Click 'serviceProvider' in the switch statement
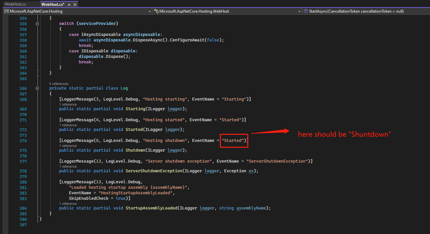Screen dimensions: 430x234 click(97, 24)
